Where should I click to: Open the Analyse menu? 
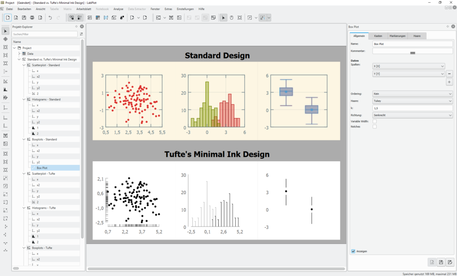click(x=118, y=9)
